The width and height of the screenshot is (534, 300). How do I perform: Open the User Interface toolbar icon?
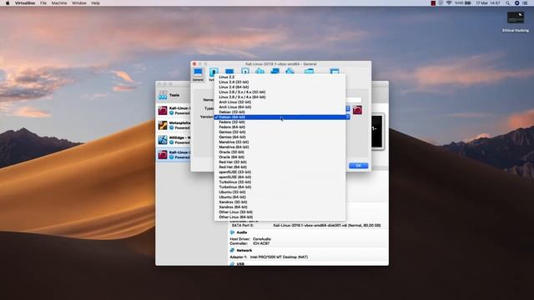tap(335, 71)
